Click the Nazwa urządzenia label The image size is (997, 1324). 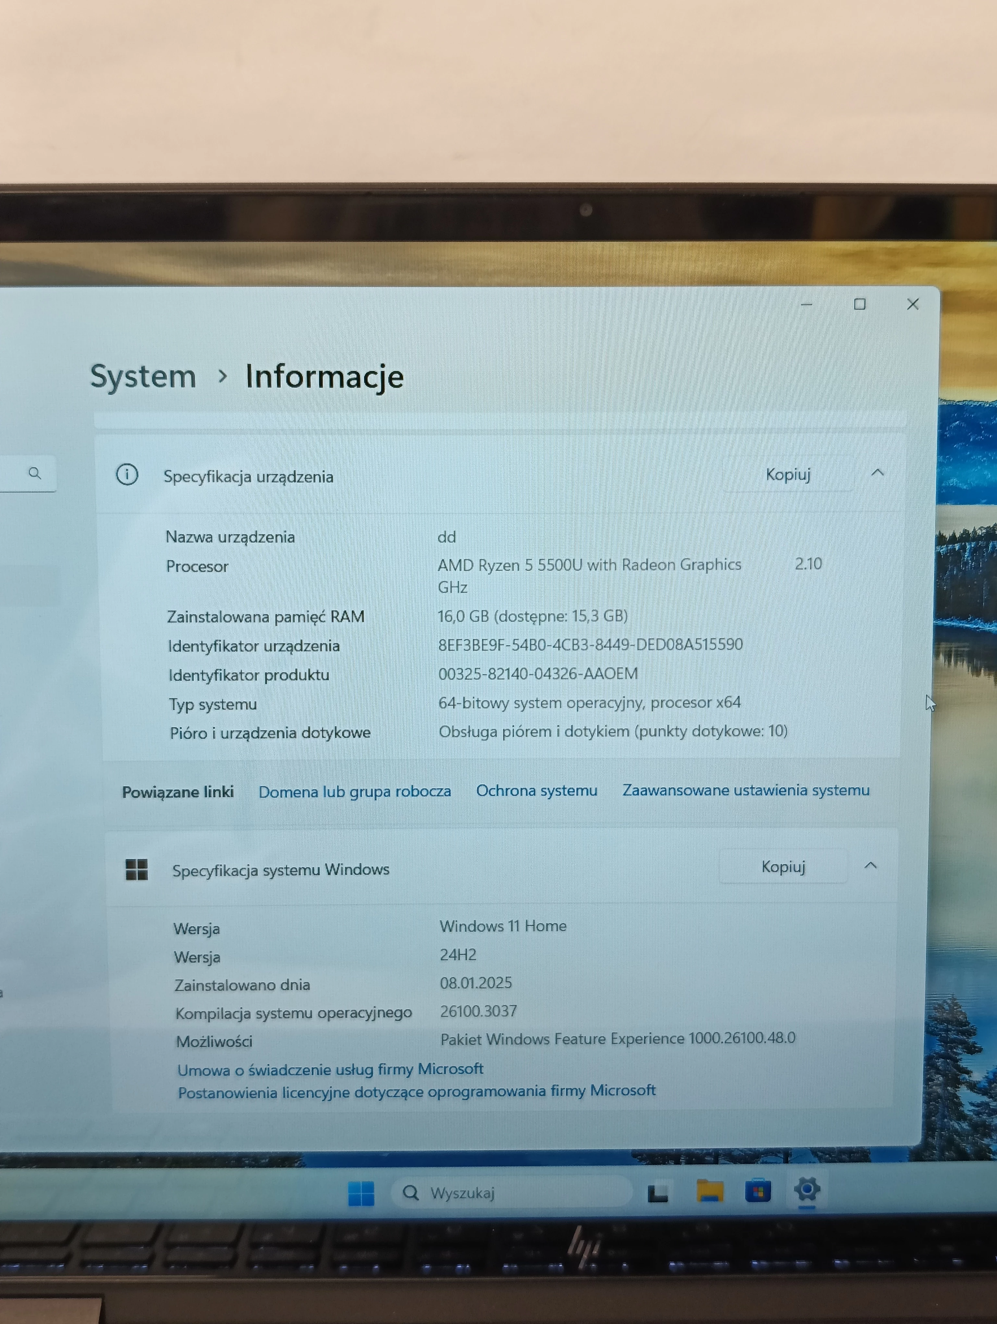click(230, 537)
